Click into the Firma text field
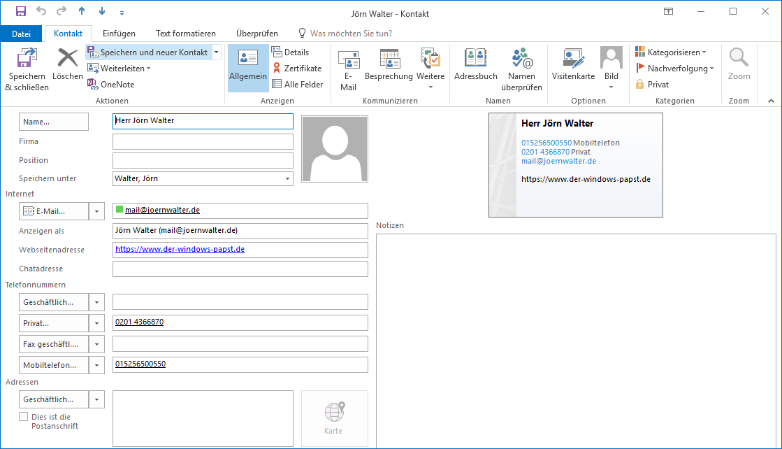This screenshot has width=782, height=449. point(203,142)
